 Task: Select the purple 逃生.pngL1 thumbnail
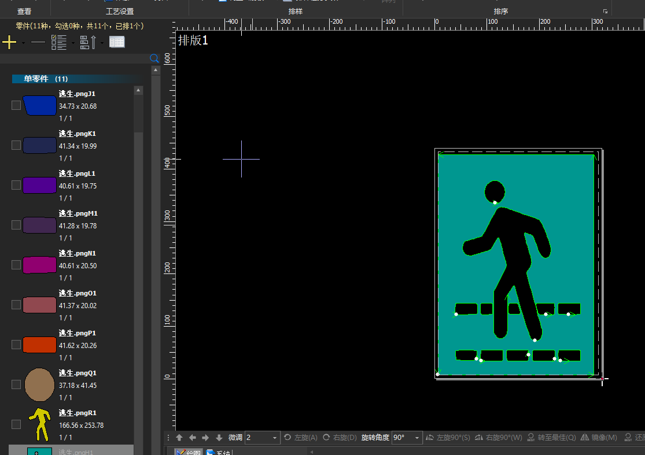tap(39, 185)
